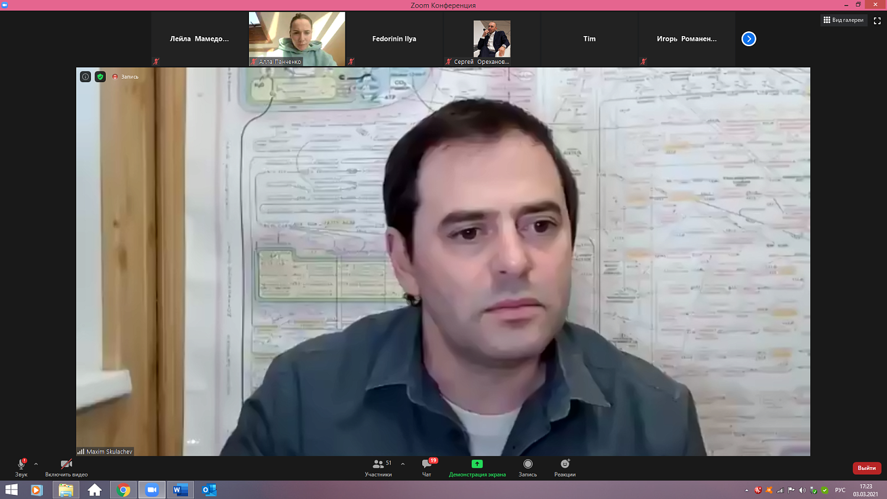Click the meeting info icon

(86, 77)
